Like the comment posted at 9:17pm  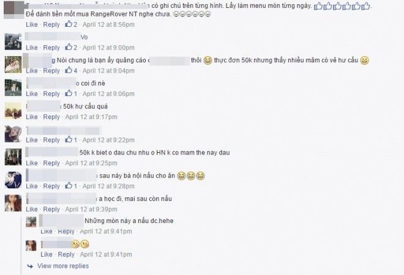pyautogui.click(x=32, y=117)
